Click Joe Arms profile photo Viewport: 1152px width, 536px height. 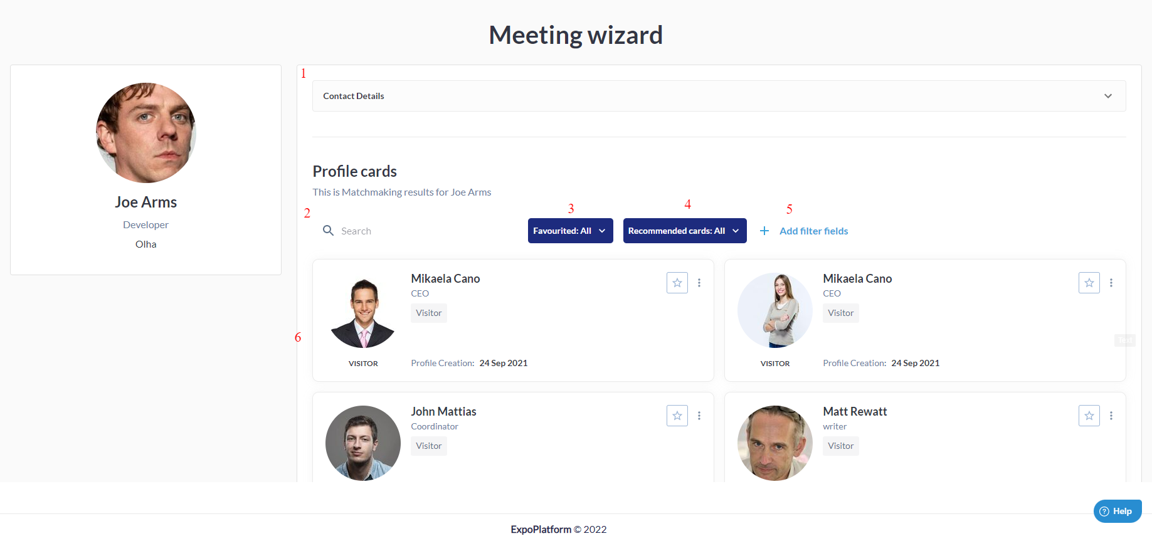point(146,133)
